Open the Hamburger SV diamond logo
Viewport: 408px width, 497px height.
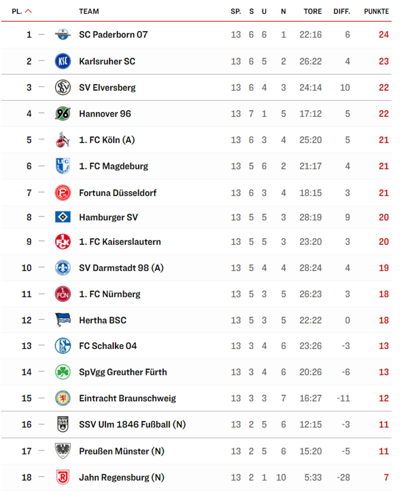pos(63,217)
